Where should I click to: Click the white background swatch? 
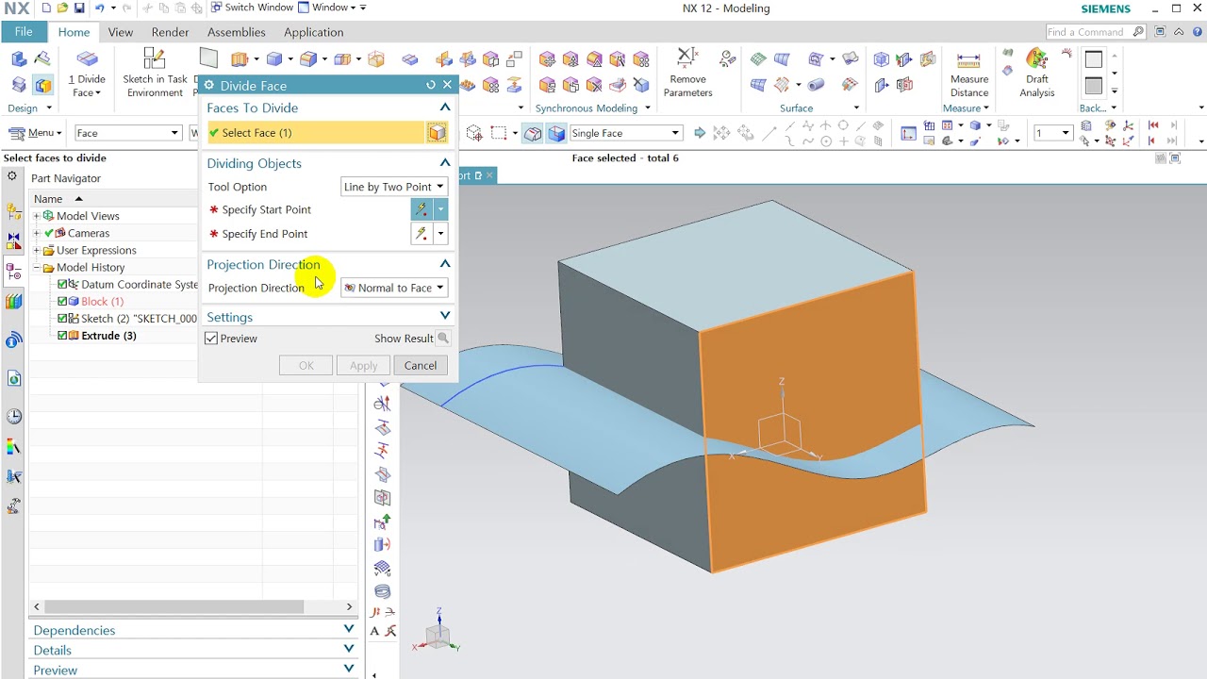1093,60
